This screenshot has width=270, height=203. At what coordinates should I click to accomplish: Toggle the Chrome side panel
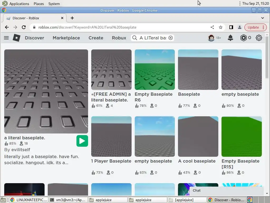click(231, 27)
